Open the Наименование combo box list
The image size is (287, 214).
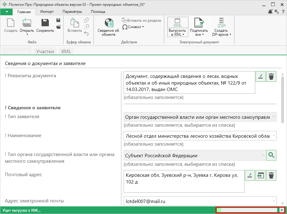[x=274, y=136]
